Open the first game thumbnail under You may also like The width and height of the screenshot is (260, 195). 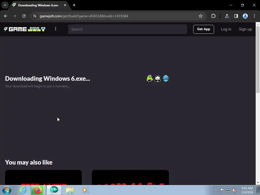point(43,177)
